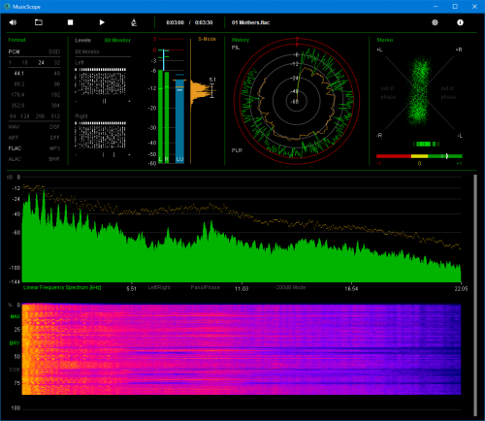Click the speaker volume icon
485x421 pixels.
tap(13, 22)
